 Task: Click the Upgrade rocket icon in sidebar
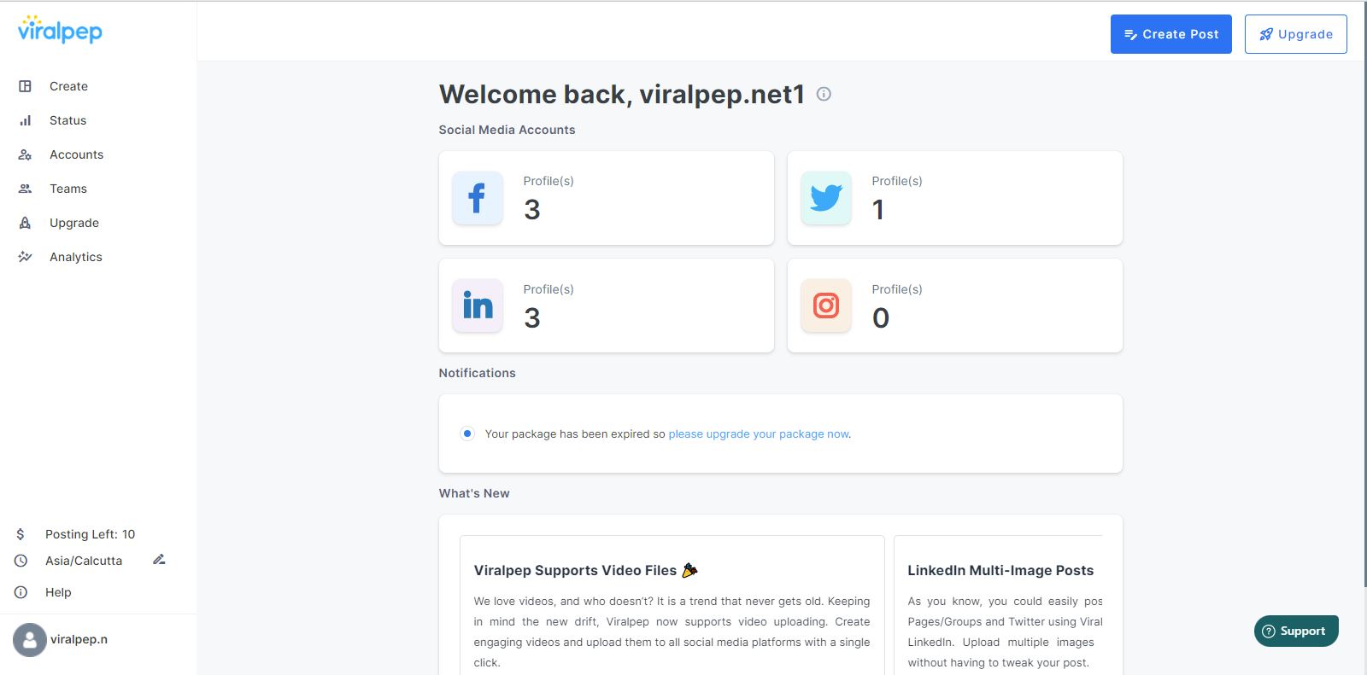point(25,223)
